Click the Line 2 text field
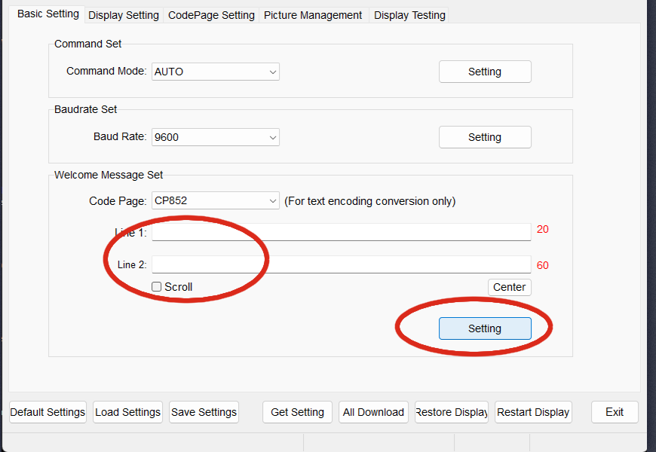This screenshot has height=452, width=656. (x=342, y=264)
